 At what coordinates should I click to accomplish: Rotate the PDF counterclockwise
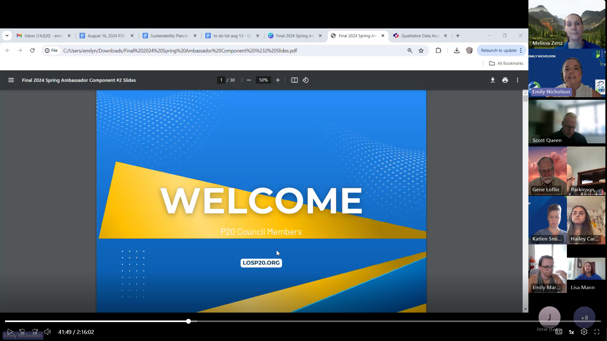pyautogui.click(x=306, y=80)
